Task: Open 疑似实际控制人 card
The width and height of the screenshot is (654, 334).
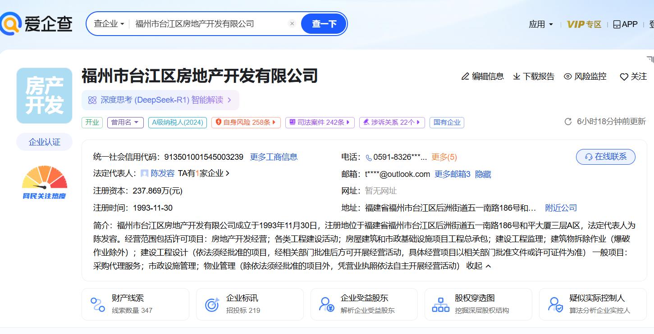Action: (x=592, y=304)
